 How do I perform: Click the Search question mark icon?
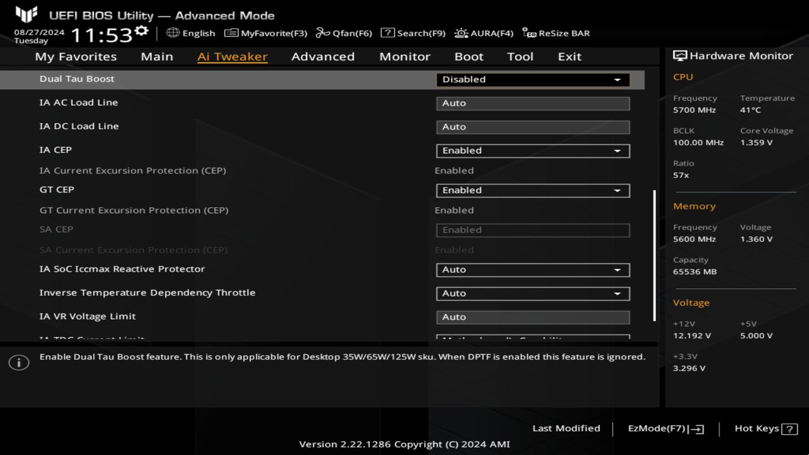coord(387,33)
